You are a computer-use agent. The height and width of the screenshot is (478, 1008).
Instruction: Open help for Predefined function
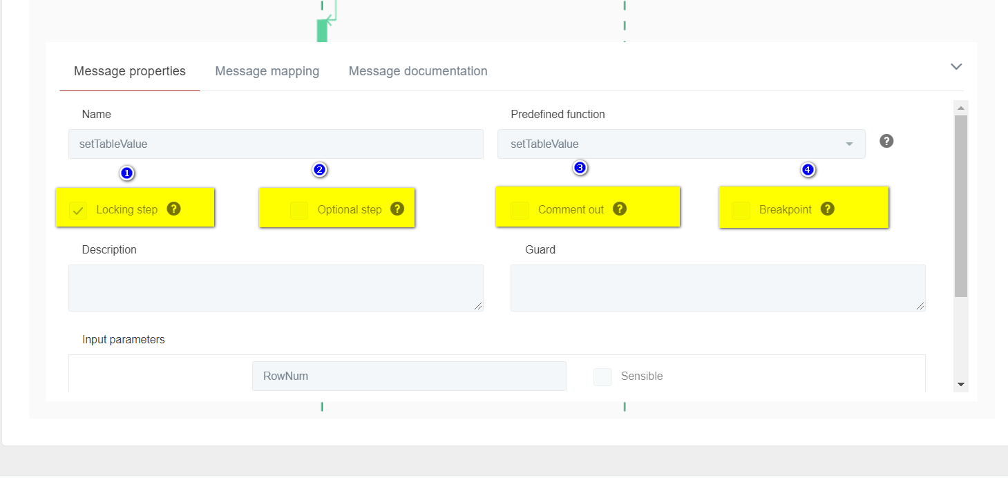tap(886, 141)
